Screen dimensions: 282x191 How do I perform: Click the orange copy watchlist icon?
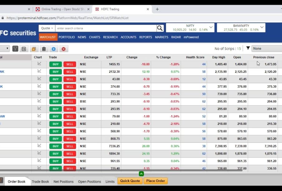pos(34,49)
